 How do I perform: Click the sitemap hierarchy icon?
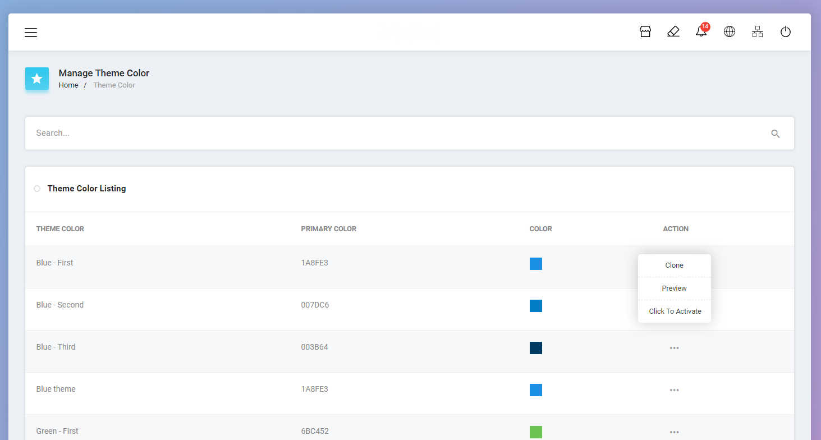pyautogui.click(x=757, y=31)
